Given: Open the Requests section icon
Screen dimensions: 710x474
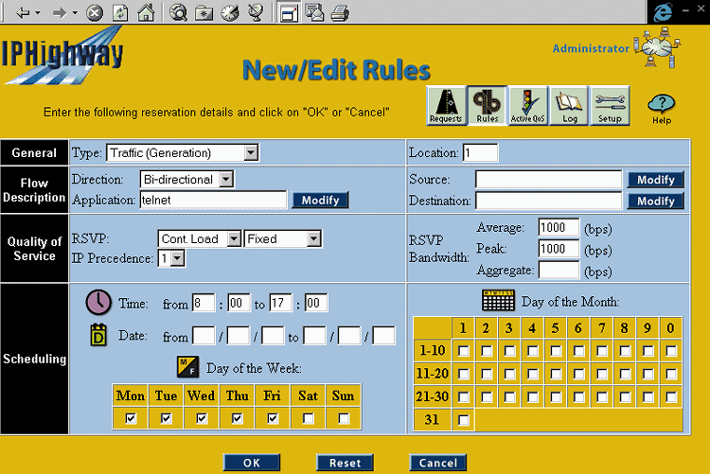Looking at the screenshot, I should 447,105.
